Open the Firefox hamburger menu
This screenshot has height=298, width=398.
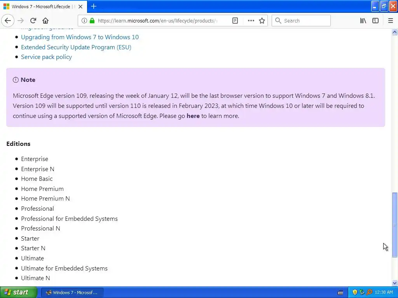tap(391, 21)
